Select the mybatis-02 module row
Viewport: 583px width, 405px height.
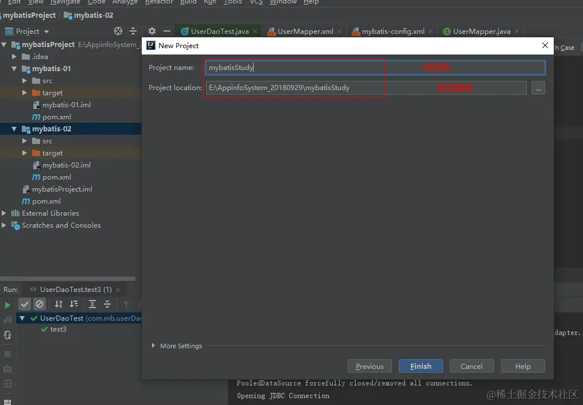pos(71,129)
